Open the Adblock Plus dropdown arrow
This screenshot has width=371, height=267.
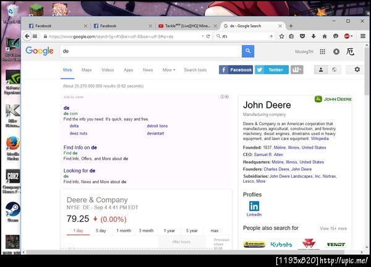pyautogui.click(x=352, y=37)
